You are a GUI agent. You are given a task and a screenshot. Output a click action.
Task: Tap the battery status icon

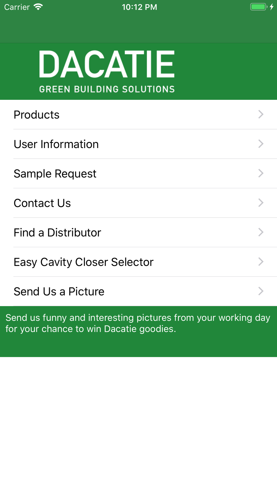(x=259, y=7)
